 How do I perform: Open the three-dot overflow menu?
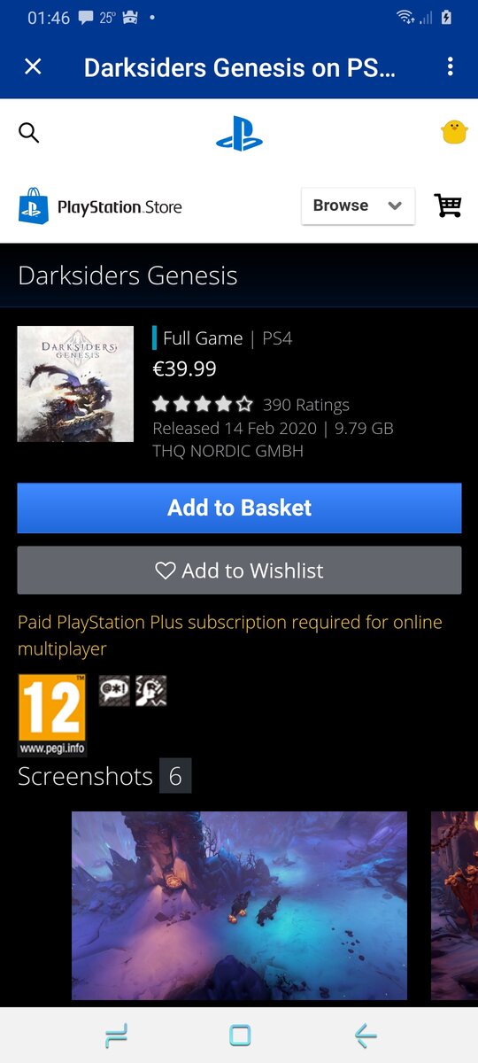click(450, 66)
